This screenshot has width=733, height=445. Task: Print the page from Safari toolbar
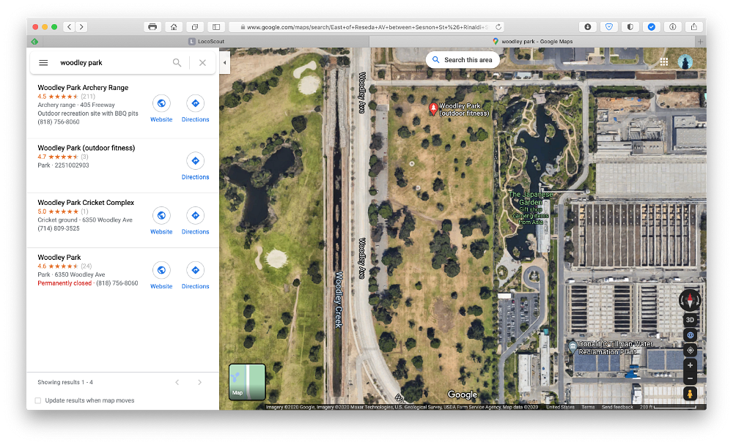point(152,27)
